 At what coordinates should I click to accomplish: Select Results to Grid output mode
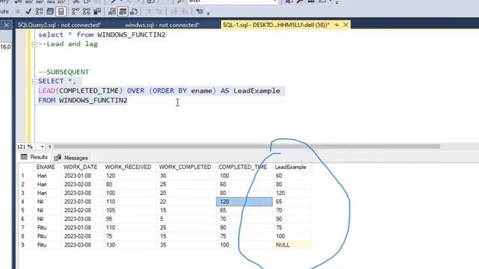click(123, 12)
